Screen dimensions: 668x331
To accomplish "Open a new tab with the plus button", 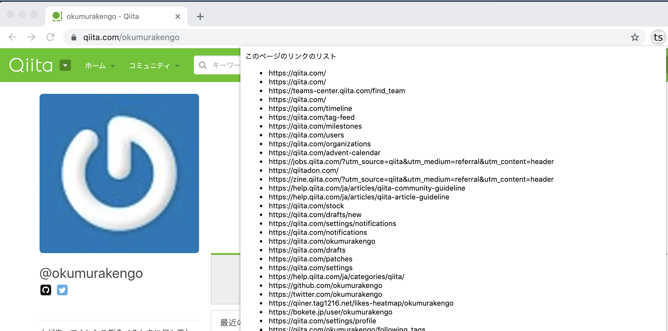I will coord(200,17).
